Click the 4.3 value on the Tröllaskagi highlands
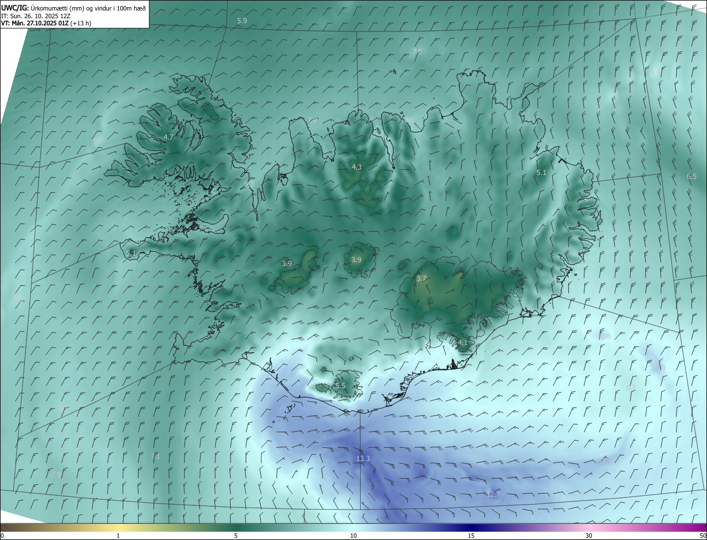 click(357, 167)
